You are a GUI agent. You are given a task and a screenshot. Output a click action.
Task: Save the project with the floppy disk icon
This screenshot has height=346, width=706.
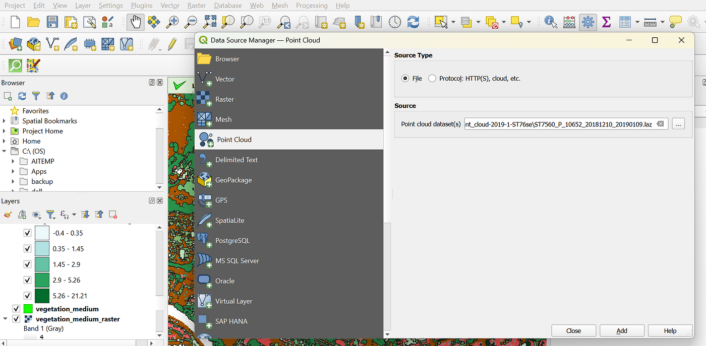point(52,22)
